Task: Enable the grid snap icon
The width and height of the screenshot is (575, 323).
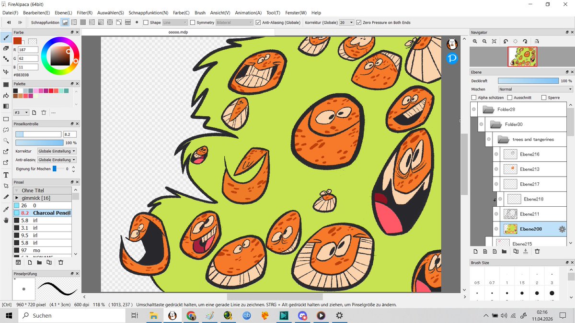Action: coord(83,22)
